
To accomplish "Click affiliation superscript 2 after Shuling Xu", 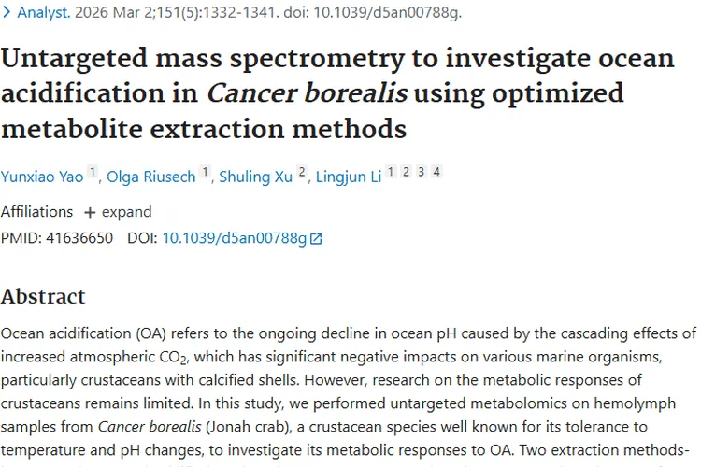I will [x=302, y=173].
